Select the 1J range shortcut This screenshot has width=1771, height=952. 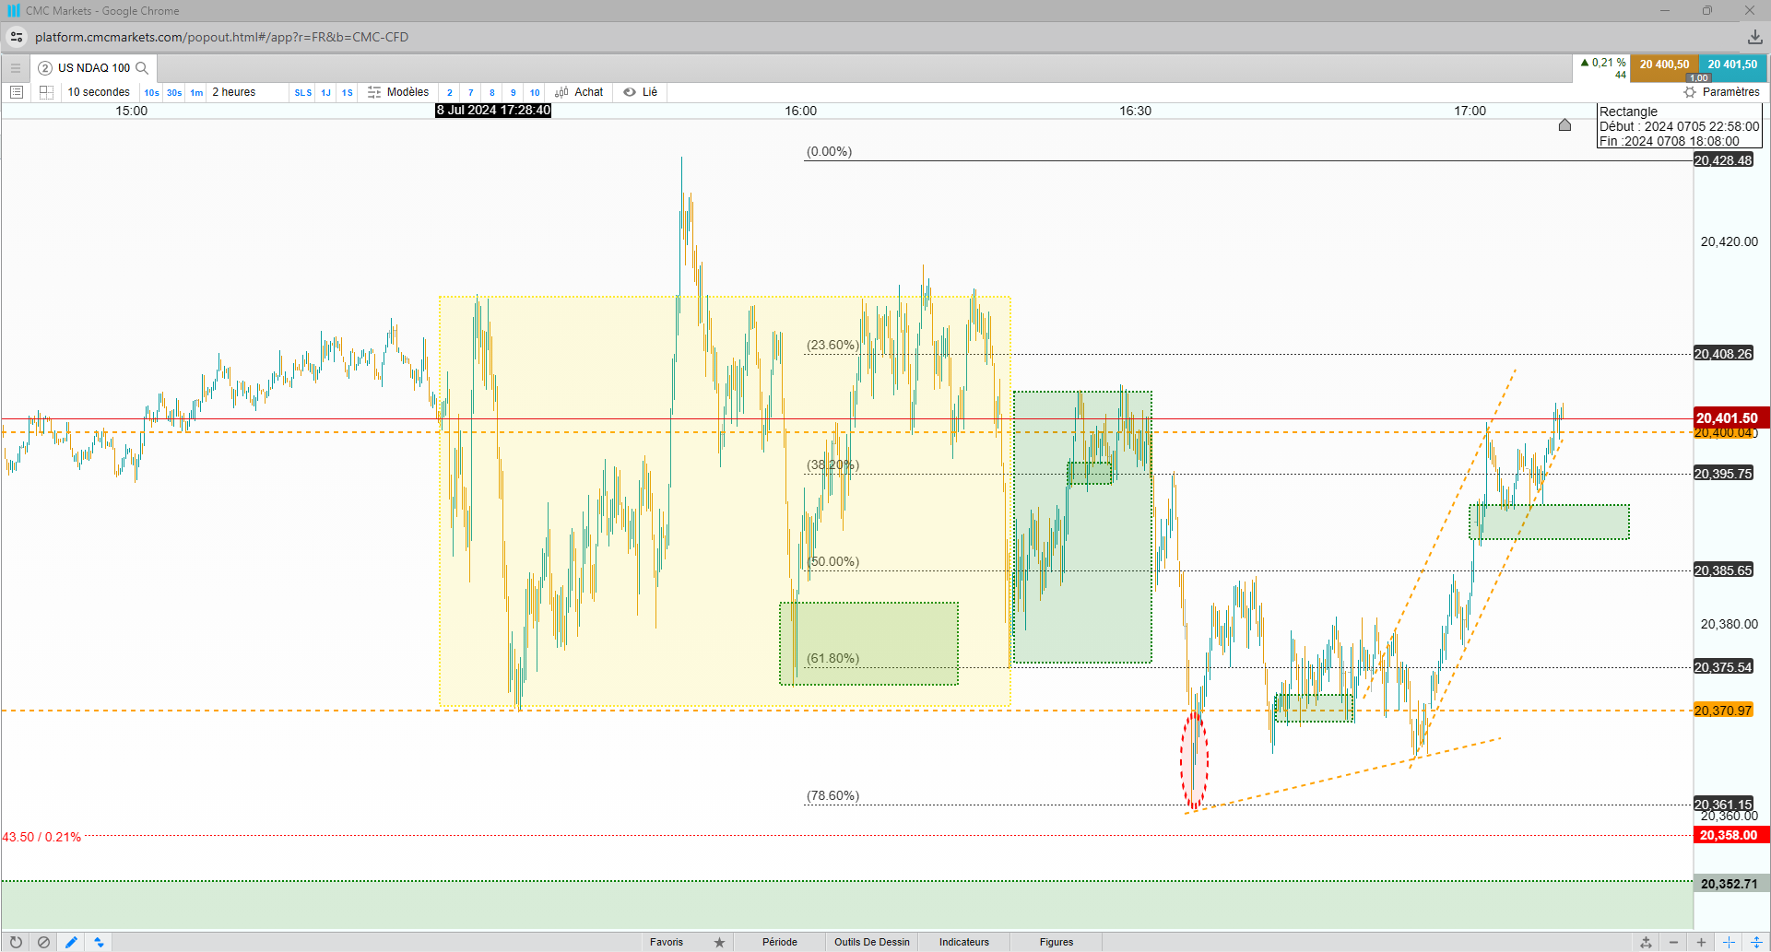click(325, 92)
